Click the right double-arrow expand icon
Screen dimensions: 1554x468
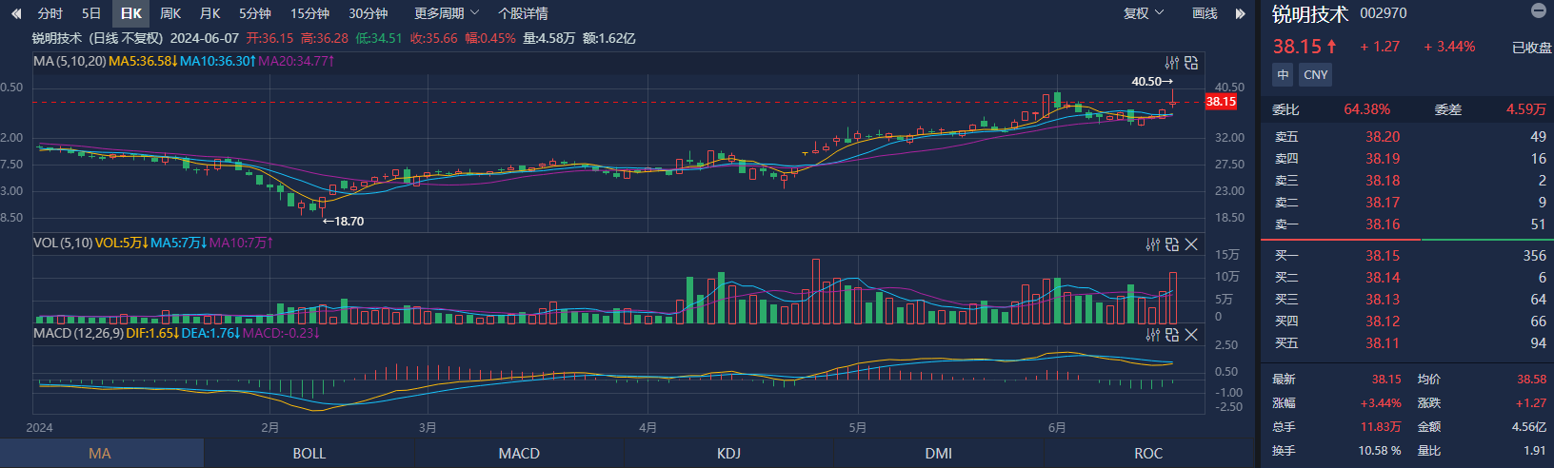click(x=1240, y=13)
